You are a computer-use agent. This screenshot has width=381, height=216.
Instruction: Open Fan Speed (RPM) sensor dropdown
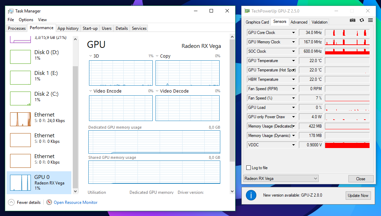pyautogui.click(x=293, y=89)
